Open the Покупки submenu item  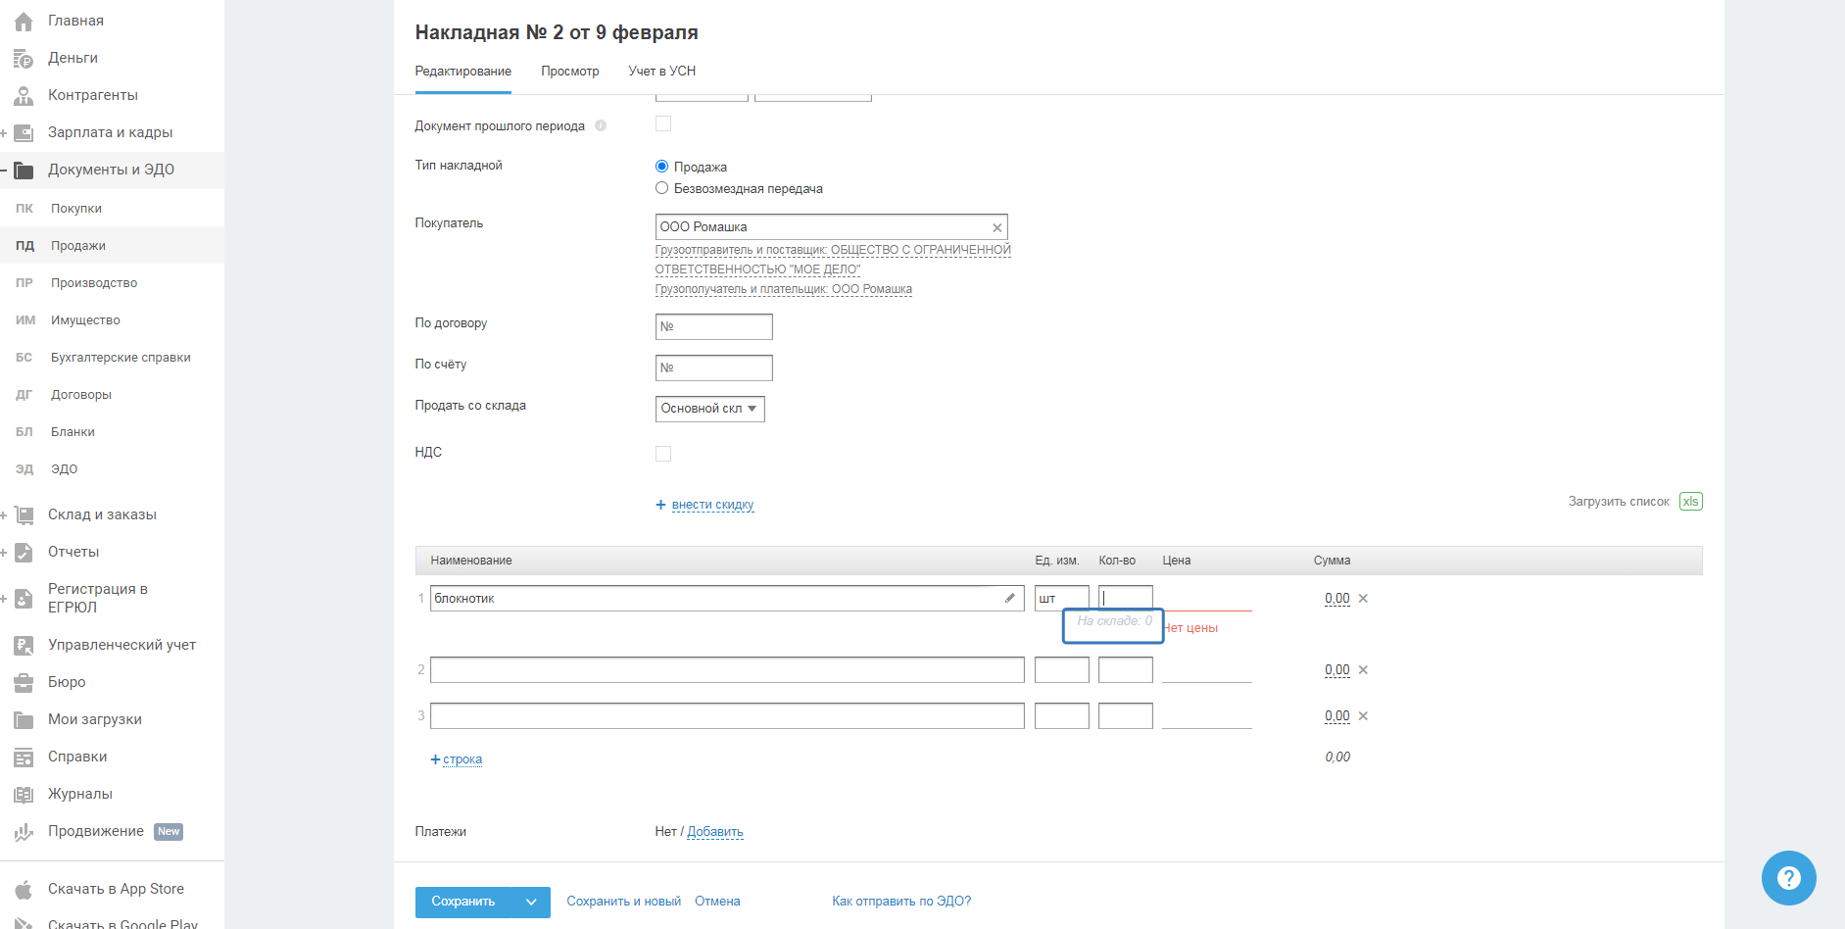click(x=112, y=209)
